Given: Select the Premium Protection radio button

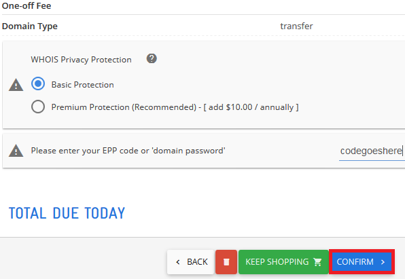Looking at the screenshot, I should [38, 107].
